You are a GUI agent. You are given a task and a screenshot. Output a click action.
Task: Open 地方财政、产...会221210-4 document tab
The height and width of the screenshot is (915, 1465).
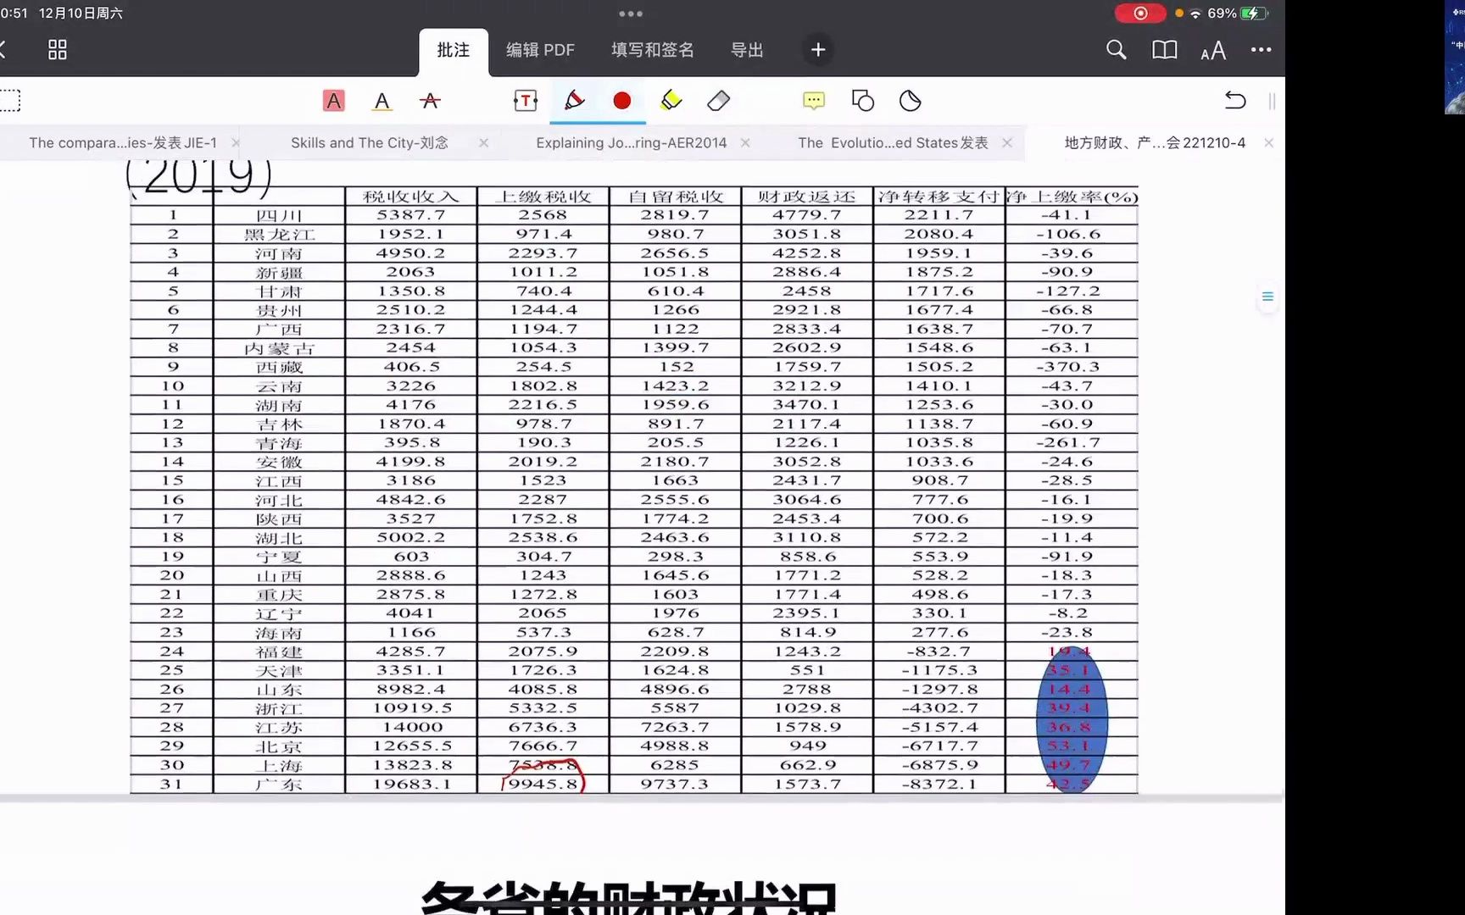[1155, 143]
